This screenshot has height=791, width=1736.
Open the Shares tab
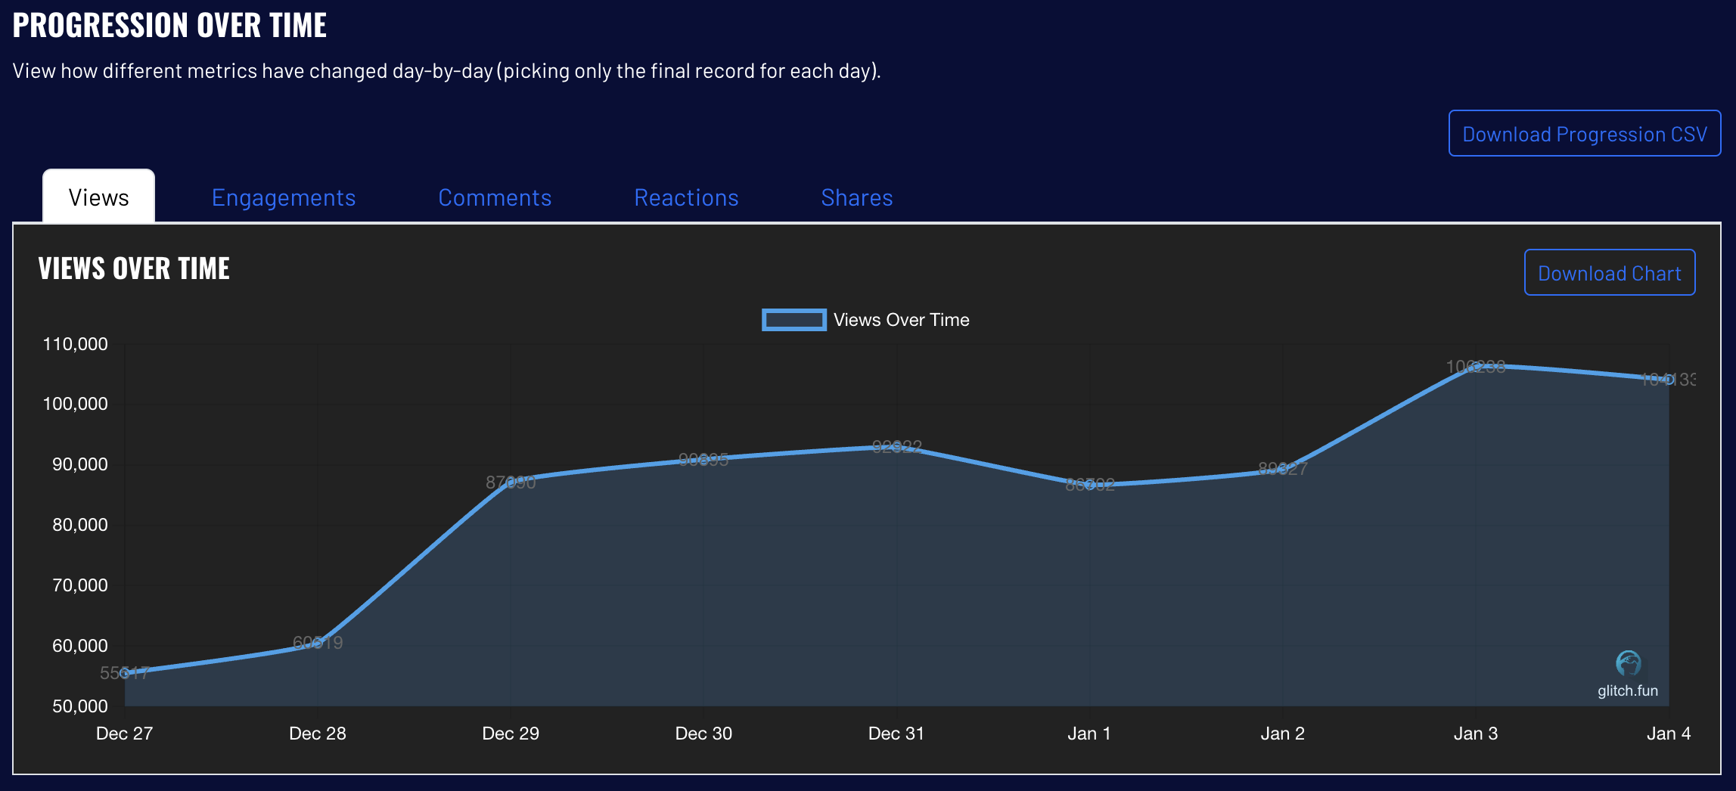857,197
